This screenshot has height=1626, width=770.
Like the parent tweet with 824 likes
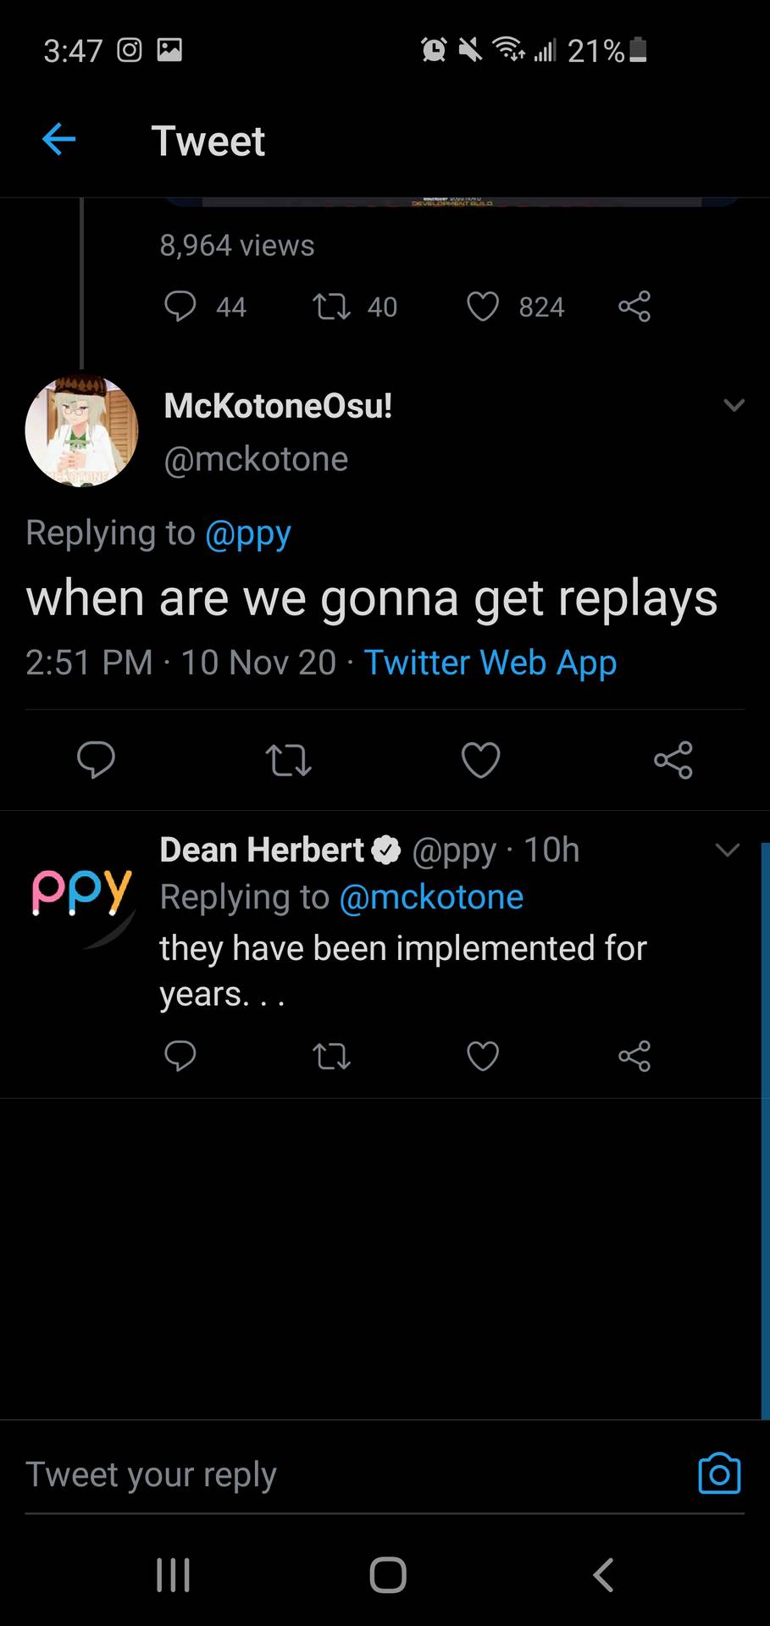tap(483, 307)
